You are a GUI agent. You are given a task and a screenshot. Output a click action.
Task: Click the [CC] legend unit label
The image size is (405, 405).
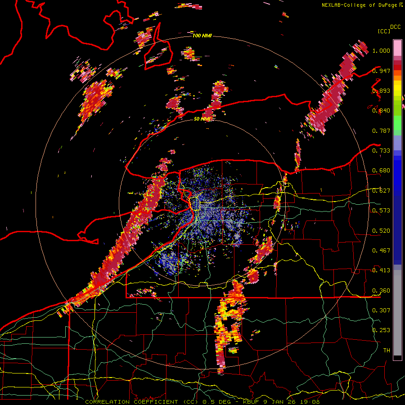[384, 31]
